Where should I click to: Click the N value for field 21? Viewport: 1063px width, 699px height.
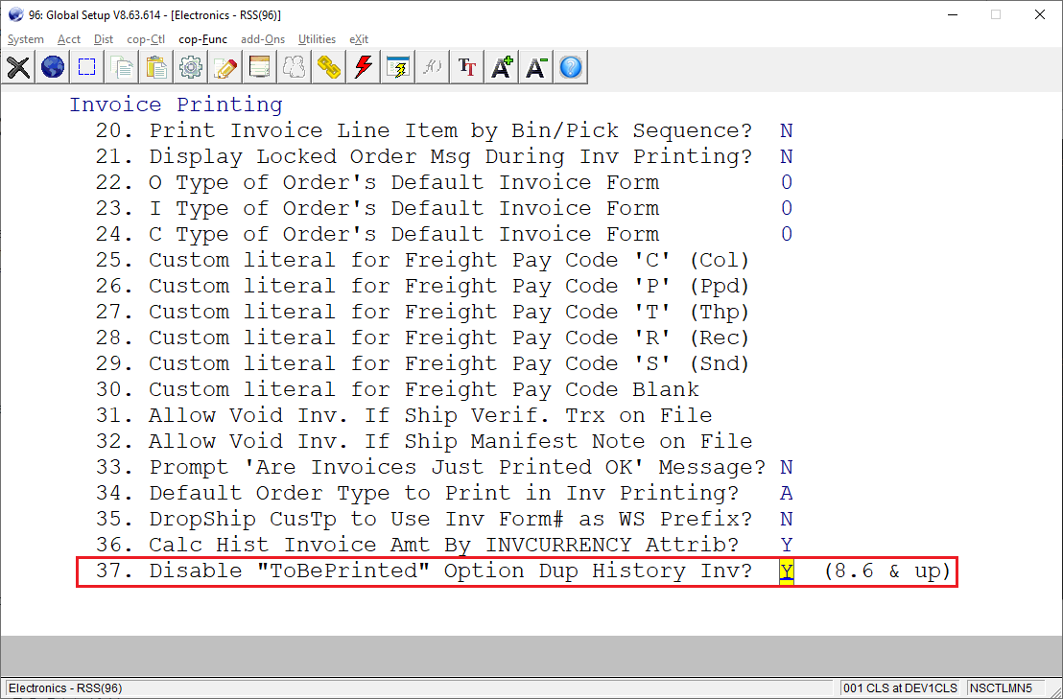pos(787,156)
